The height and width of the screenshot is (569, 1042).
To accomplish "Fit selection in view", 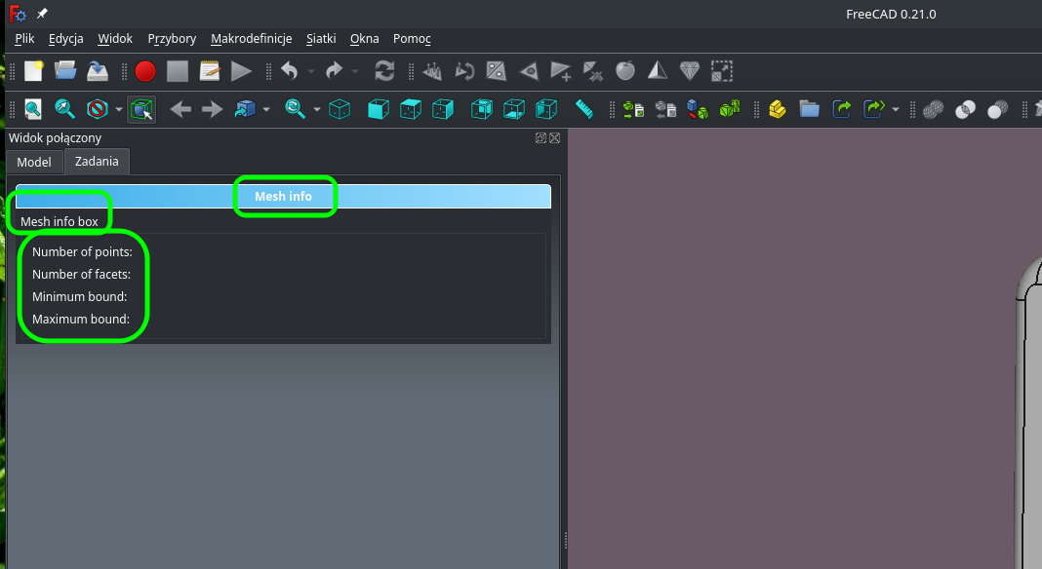I will pos(65,109).
